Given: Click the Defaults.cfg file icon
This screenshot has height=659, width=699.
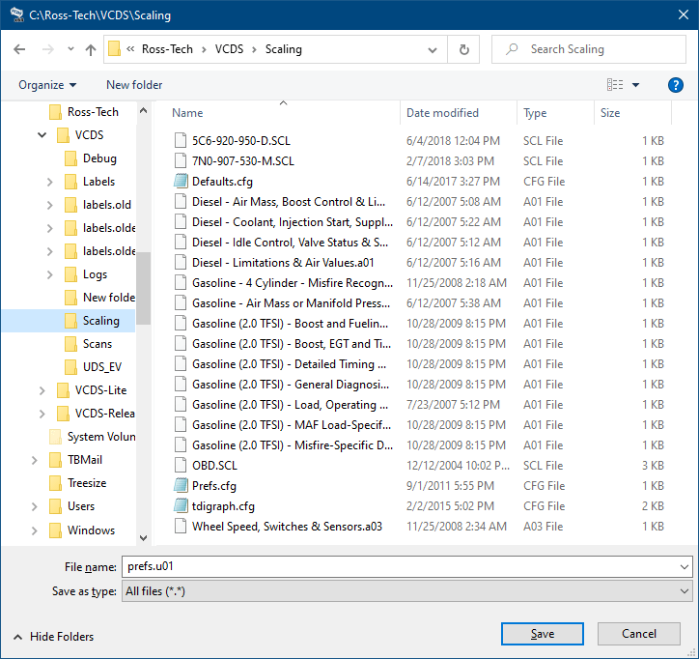Looking at the screenshot, I should pyautogui.click(x=181, y=181).
